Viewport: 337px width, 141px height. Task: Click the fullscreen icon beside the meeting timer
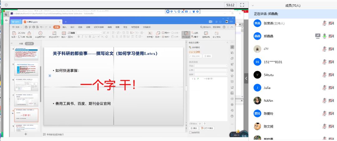[242, 5]
